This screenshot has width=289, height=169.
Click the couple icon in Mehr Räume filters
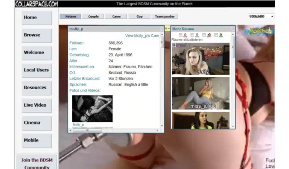[x=209, y=35]
